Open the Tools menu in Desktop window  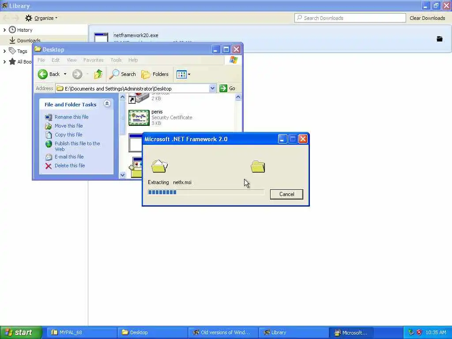click(116, 60)
